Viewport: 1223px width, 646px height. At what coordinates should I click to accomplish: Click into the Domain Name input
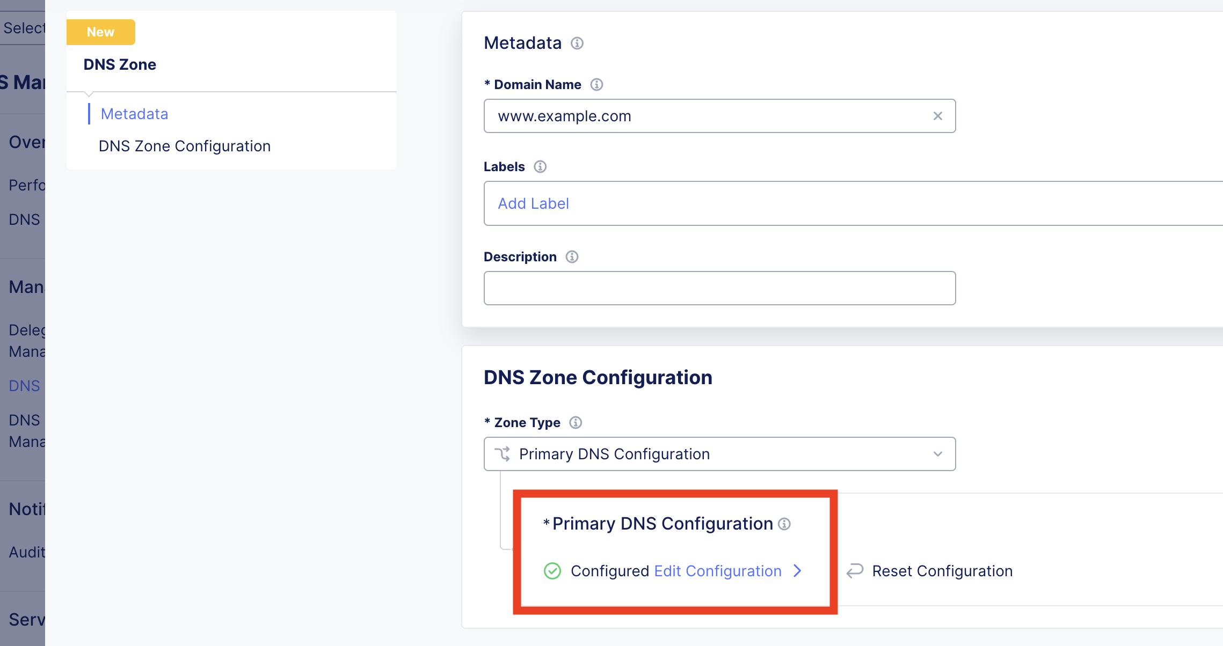[709, 116]
